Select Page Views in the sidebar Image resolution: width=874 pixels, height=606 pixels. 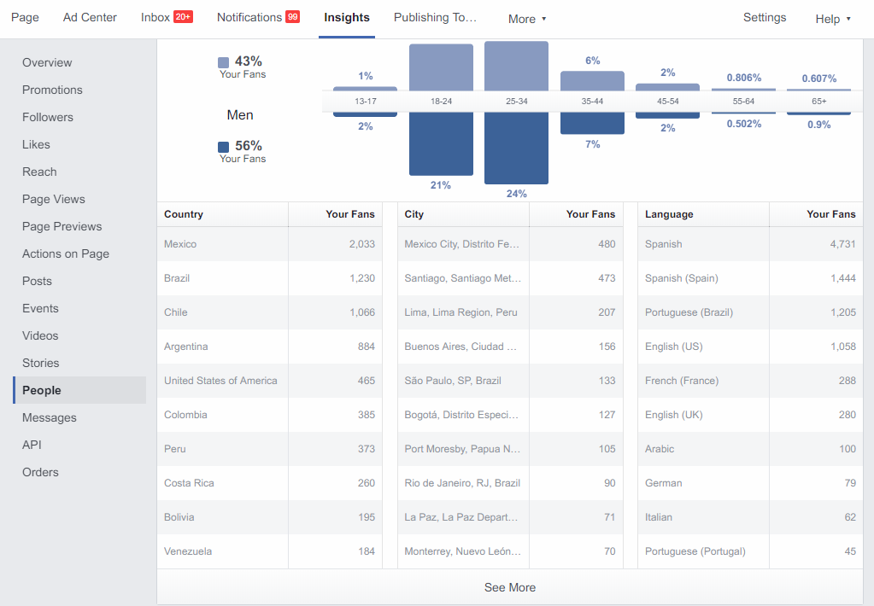[54, 199]
